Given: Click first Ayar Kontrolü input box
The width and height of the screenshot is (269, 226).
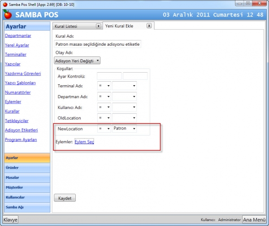Looking at the screenshot, I should point(109,76).
